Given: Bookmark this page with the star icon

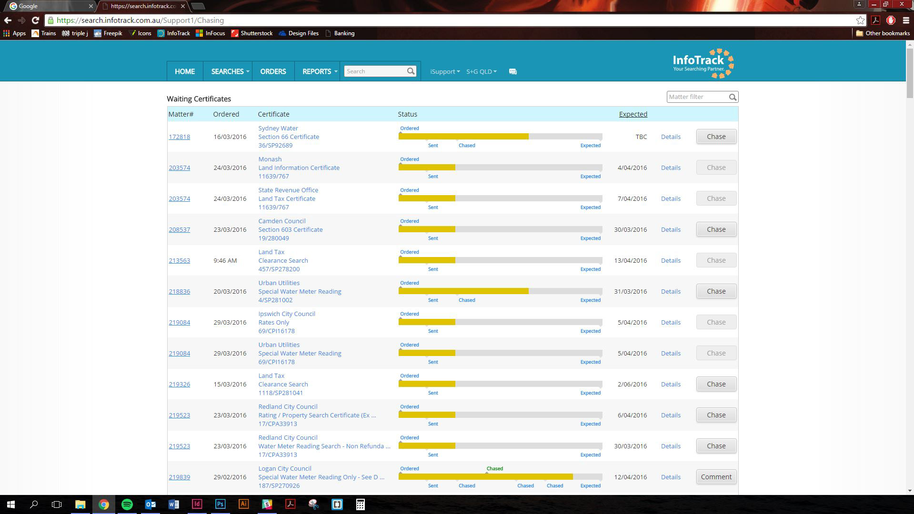Looking at the screenshot, I should point(860,20).
